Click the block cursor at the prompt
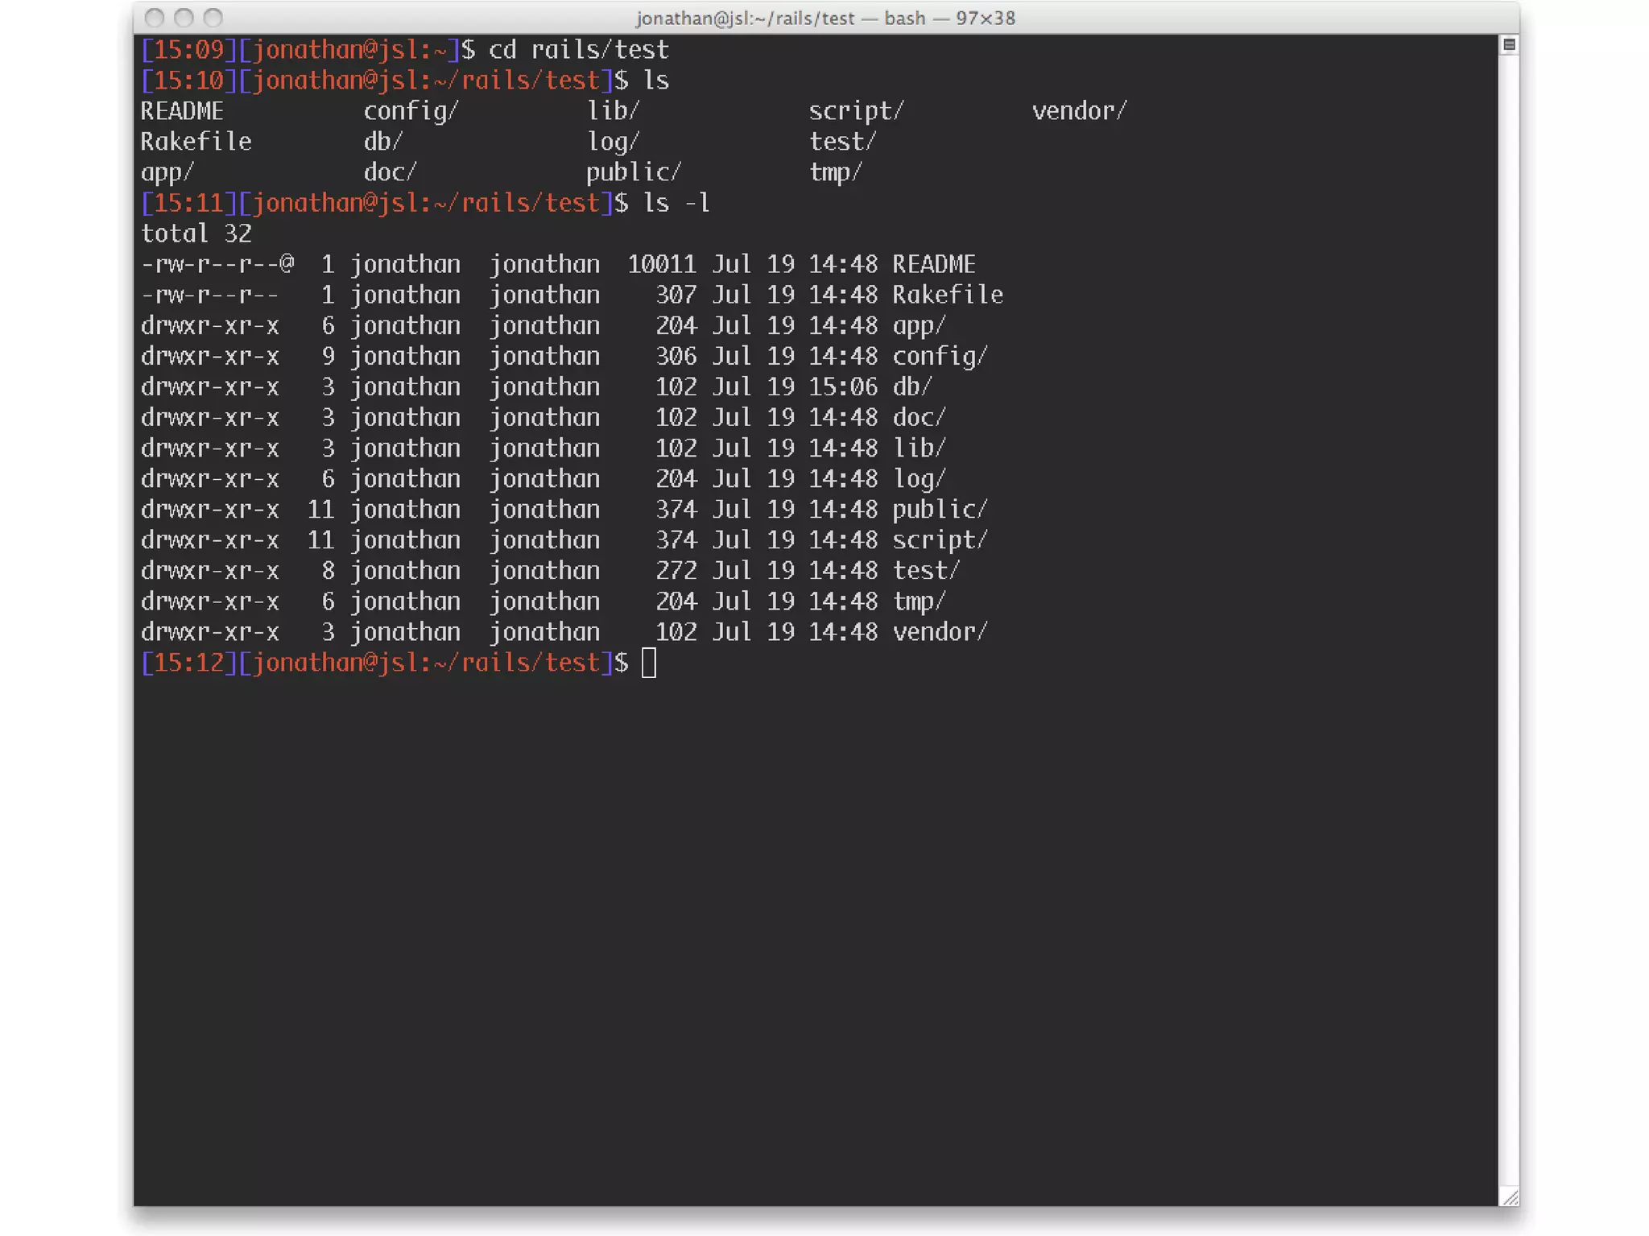Viewport: 1649px width, 1236px height. click(649, 663)
